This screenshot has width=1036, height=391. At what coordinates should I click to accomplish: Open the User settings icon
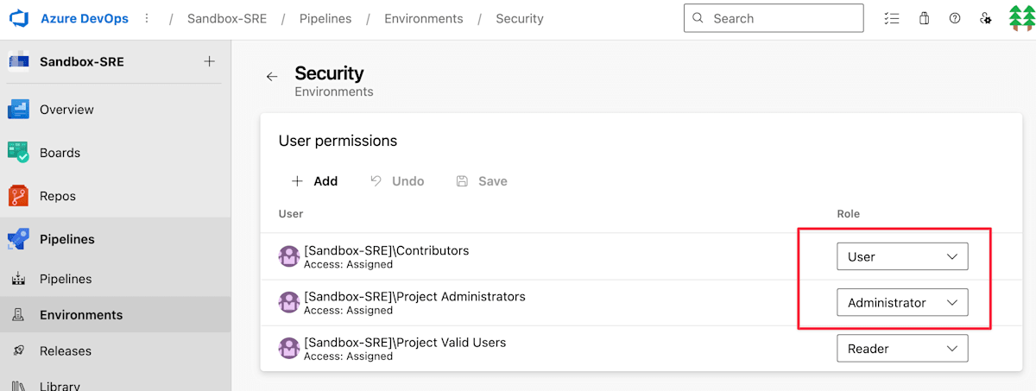pos(986,18)
